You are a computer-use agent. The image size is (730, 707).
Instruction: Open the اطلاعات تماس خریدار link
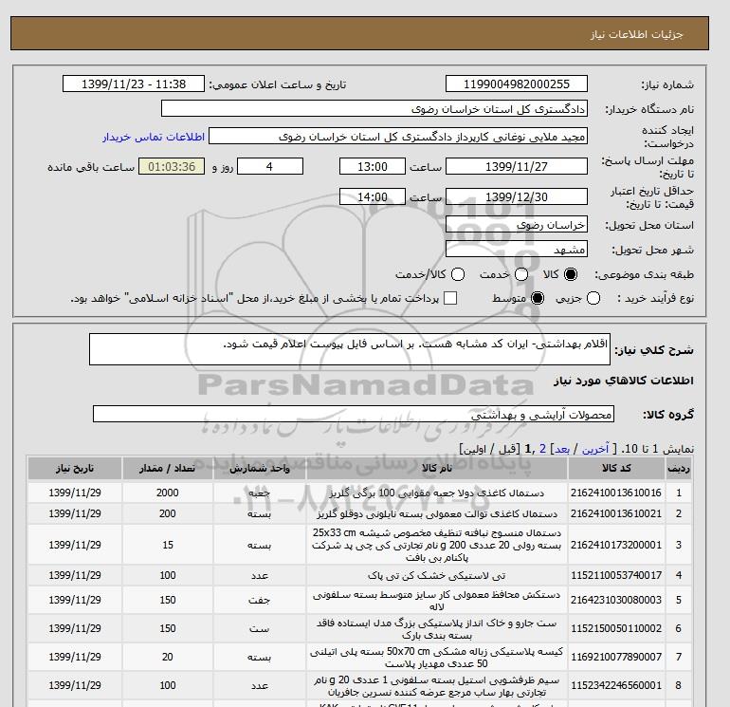point(154,137)
